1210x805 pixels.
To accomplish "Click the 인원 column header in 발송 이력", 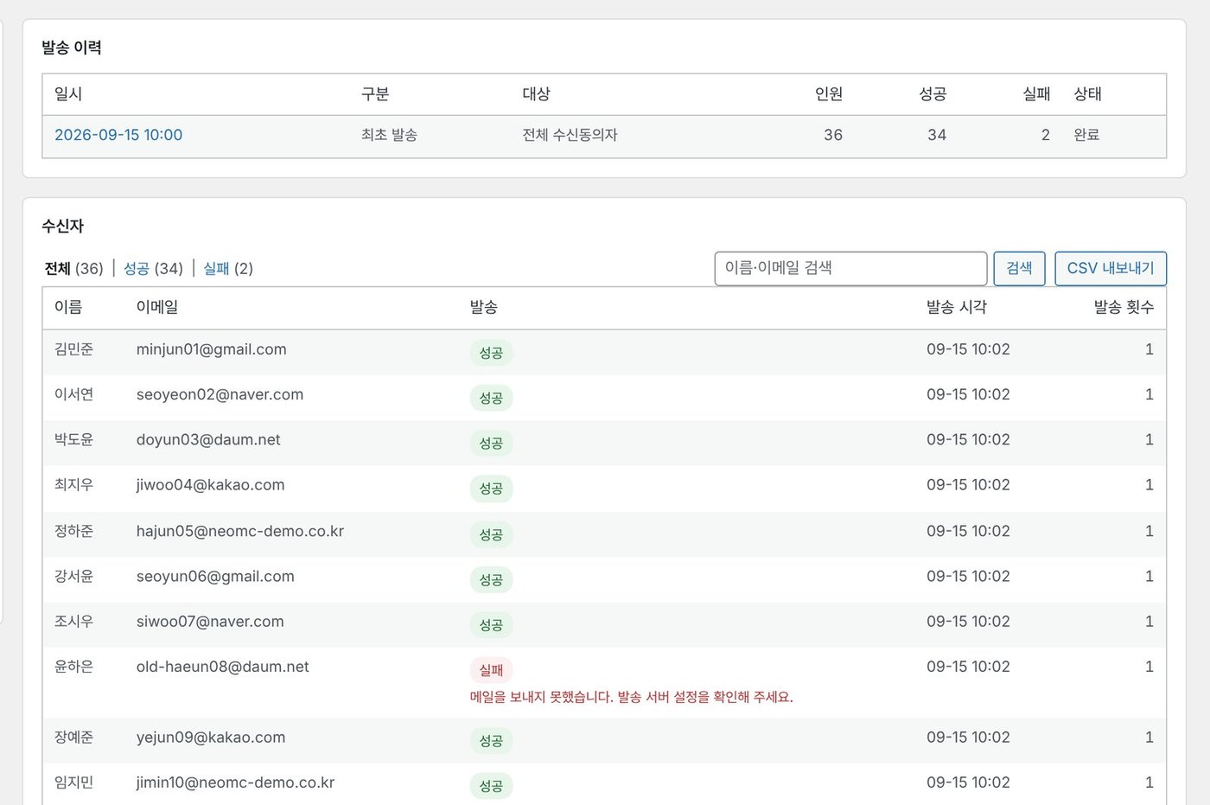I will pyautogui.click(x=829, y=94).
